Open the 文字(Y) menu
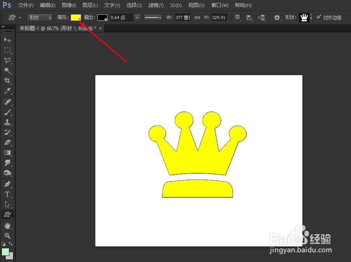This screenshot has width=351, height=262. 112,5
